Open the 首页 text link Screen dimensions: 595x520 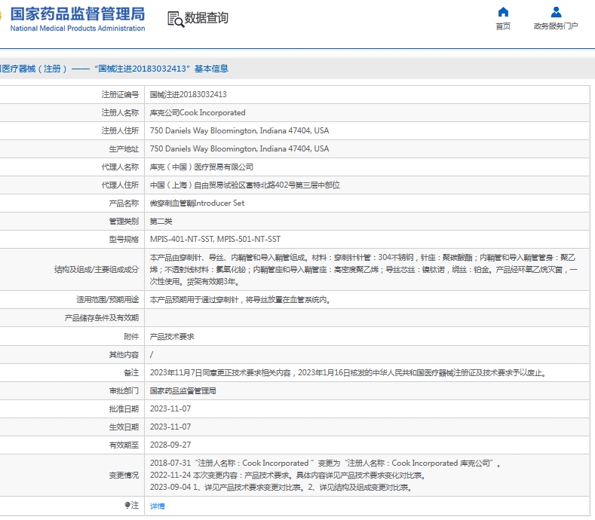pos(503,26)
